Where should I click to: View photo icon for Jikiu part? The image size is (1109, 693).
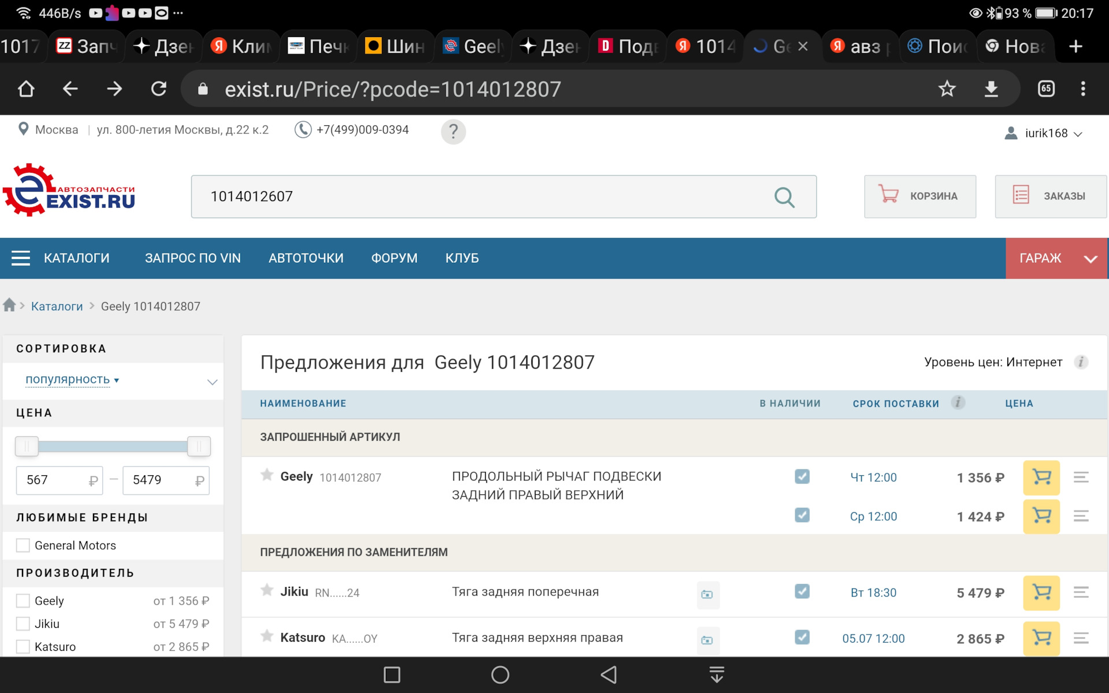(x=708, y=594)
